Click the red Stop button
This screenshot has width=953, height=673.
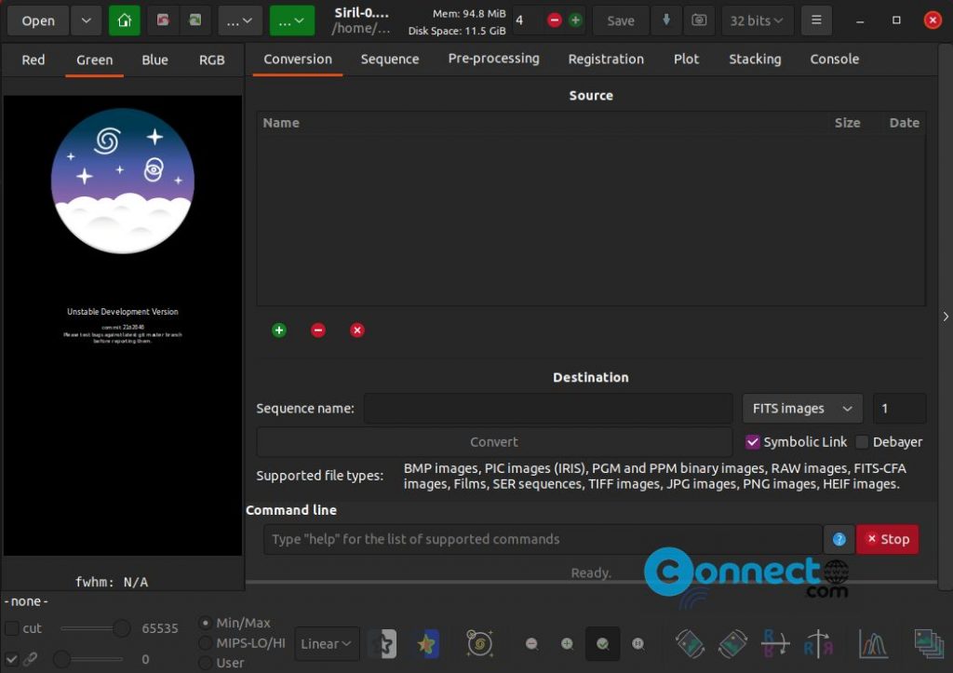[x=887, y=539]
